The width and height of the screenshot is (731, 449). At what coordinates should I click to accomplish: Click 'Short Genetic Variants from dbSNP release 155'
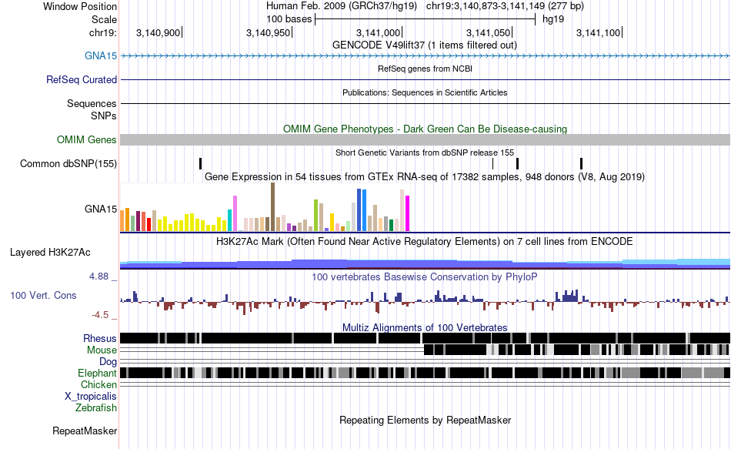pyautogui.click(x=425, y=153)
